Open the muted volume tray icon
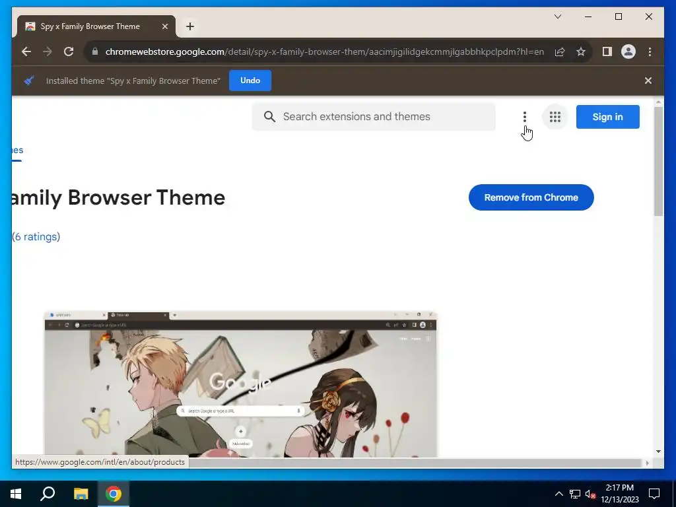 tap(590, 494)
